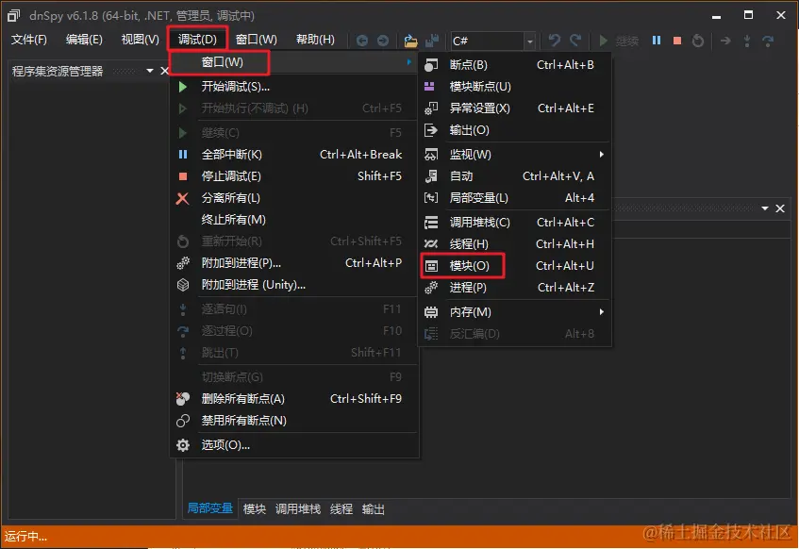This screenshot has width=799, height=549.
Task: Open the right panel's window position dropdown arrow
Action: (x=765, y=208)
